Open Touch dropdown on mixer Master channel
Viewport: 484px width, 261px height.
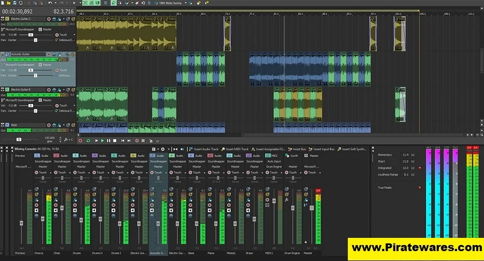320,172
